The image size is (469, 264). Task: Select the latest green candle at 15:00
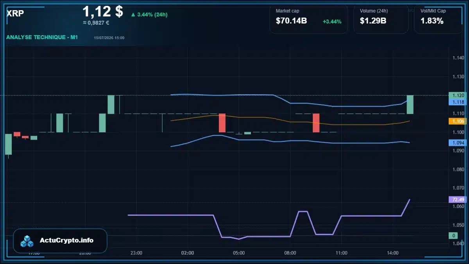(x=410, y=104)
